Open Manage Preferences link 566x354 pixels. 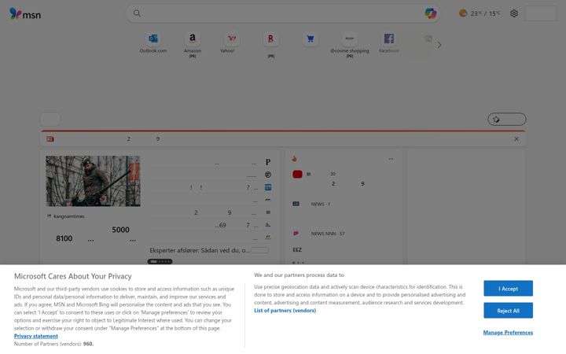[x=508, y=333]
